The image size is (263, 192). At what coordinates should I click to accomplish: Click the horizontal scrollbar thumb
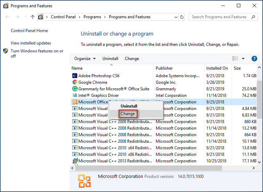[149, 168]
